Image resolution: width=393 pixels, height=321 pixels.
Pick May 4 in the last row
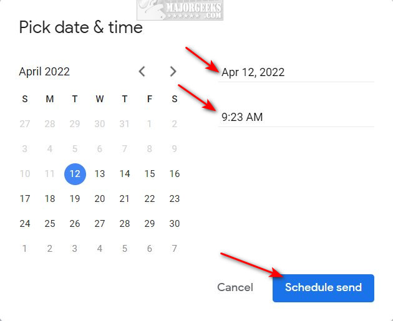tap(100, 249)
